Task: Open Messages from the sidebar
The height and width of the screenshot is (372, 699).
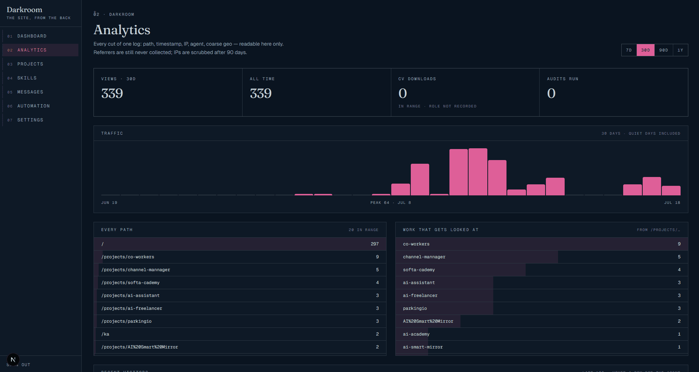Action: tap(40, 92)
